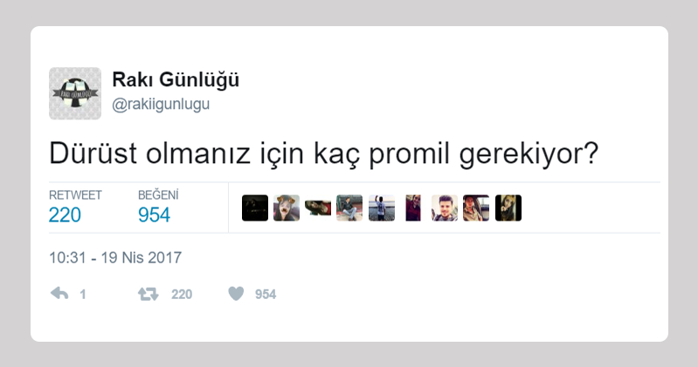Open Rakı Günlüğü profile avatar
Viewport: 698px width, 367px height.
point(75,93)
